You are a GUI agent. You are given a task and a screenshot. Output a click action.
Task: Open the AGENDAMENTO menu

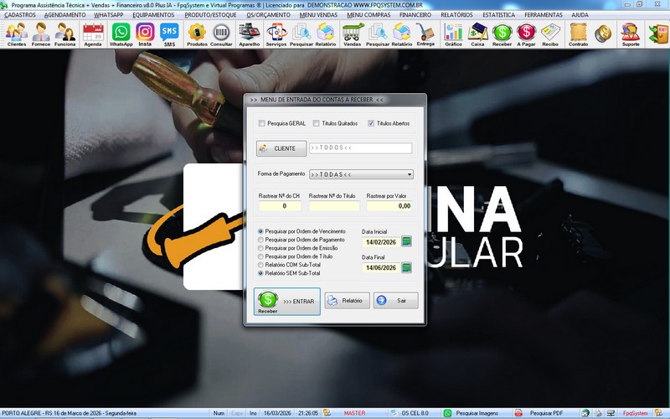(65, 14)
